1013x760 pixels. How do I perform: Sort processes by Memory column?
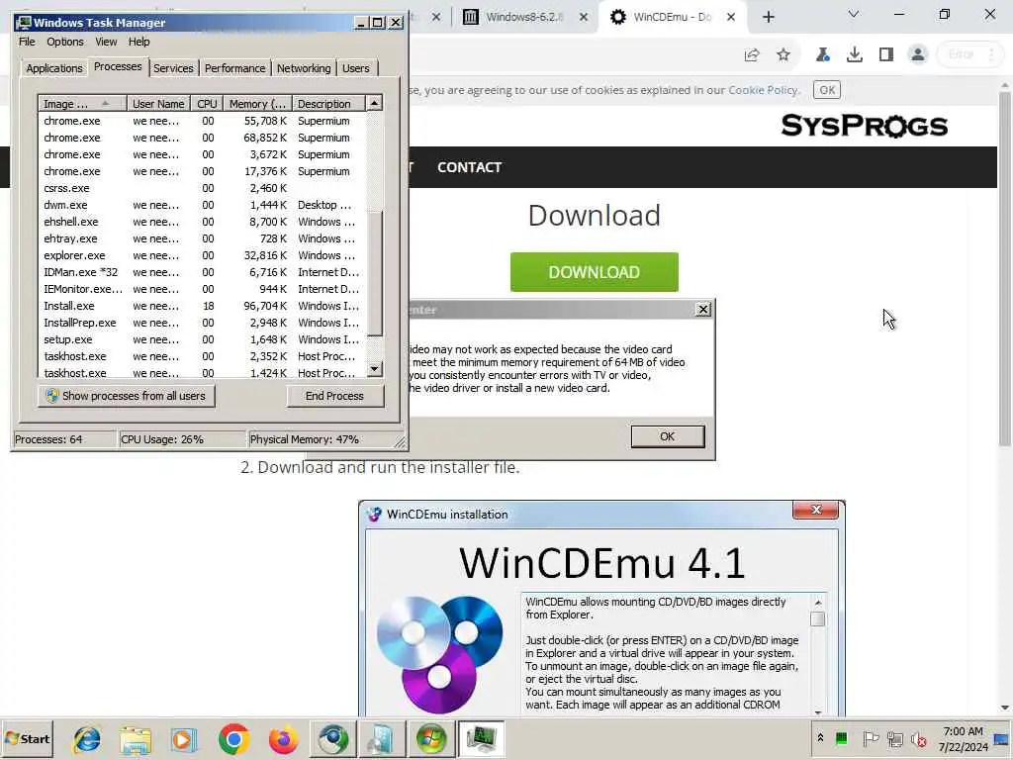pos(257,103)
